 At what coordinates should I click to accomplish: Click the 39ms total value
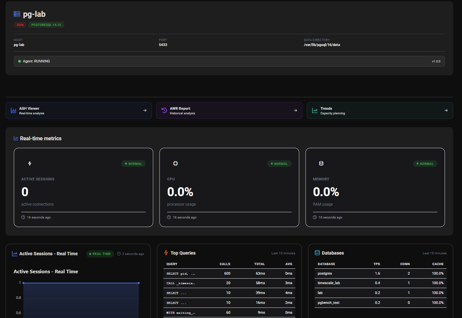click(x=260, y=293)
